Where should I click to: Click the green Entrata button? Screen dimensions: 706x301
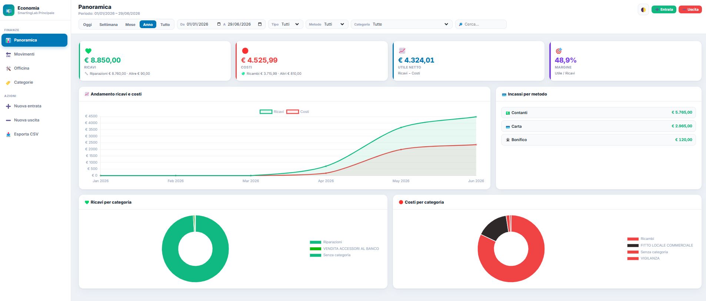tap(664, 10)
